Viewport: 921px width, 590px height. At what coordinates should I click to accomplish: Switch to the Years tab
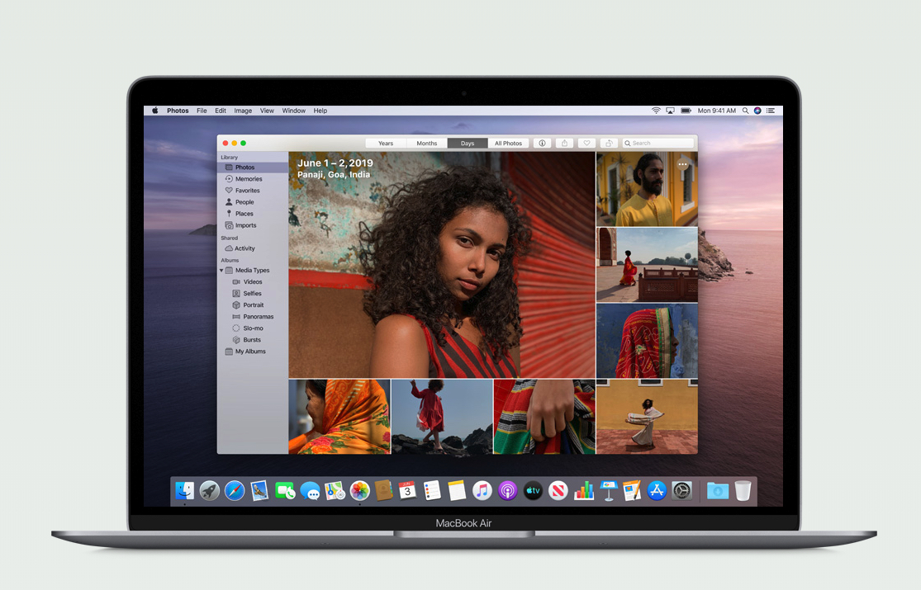385,142
